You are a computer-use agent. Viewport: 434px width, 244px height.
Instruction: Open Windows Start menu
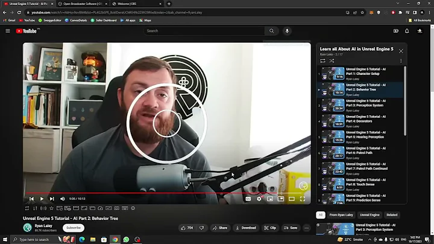(5, 239)
